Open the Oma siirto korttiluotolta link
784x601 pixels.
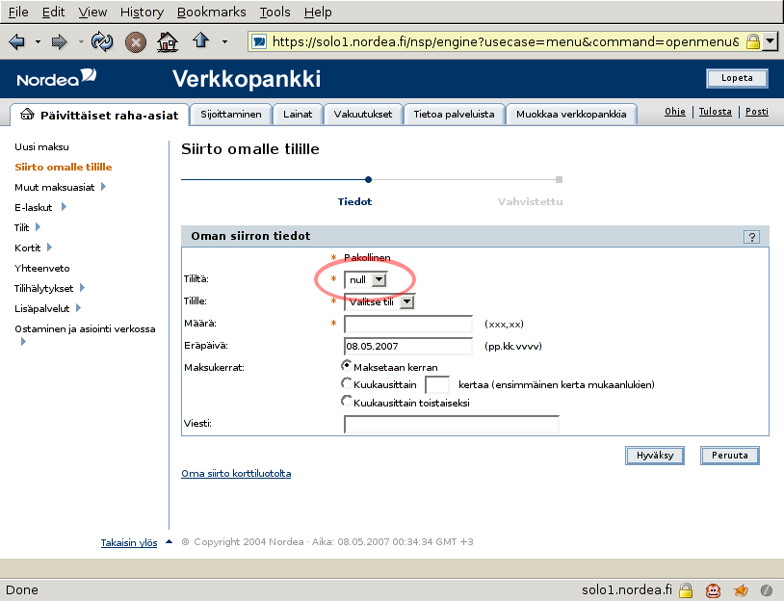pyautogui.click(x=236, y=474)
